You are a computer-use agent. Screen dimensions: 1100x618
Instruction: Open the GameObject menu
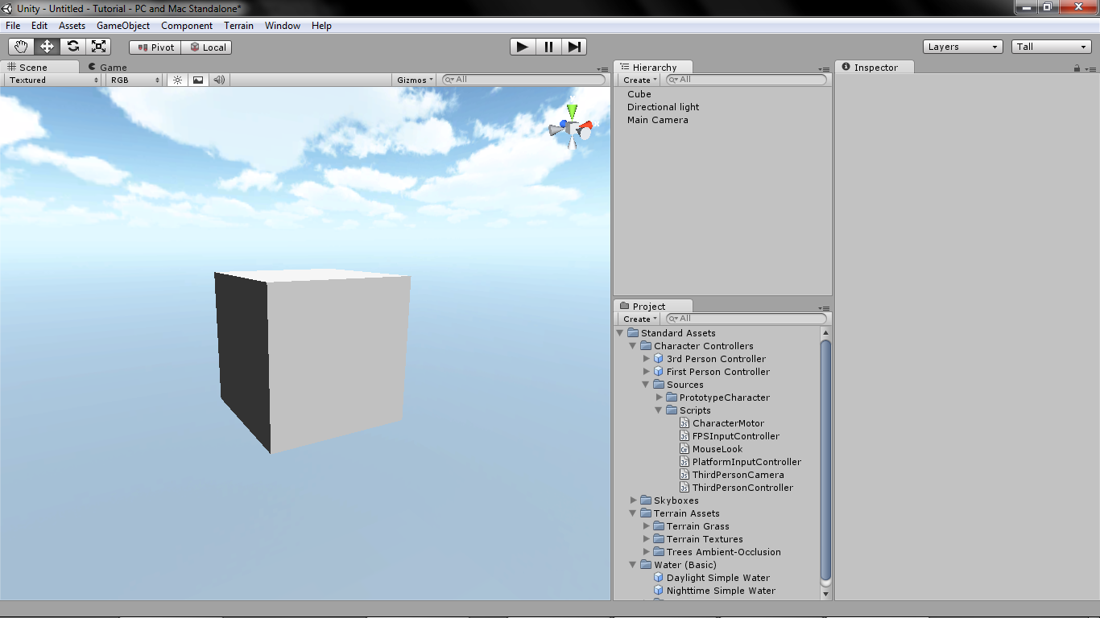coord(122,25)
